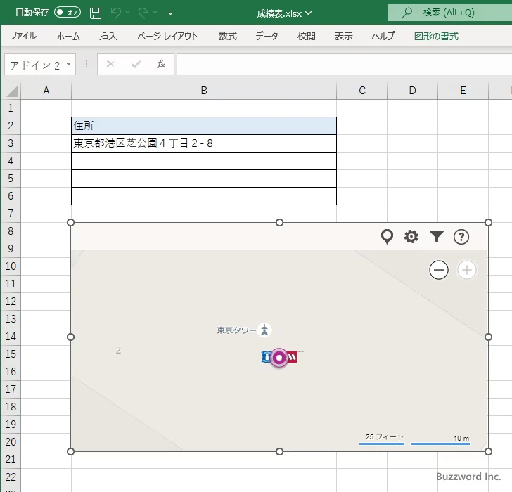Click the 25 フィート scale label
512x492 pixels.
[384, 436]
